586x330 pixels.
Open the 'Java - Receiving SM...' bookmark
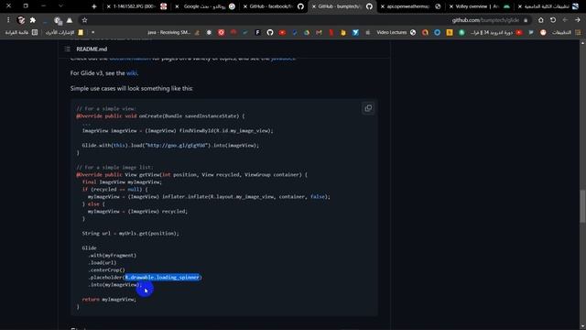coord(173,33)
